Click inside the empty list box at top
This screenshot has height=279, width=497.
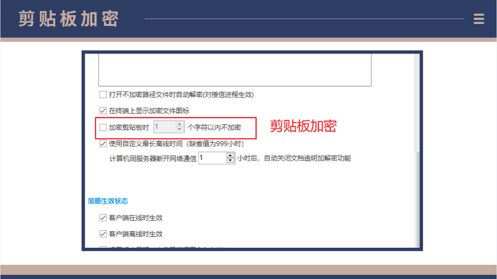pos(235,69)
